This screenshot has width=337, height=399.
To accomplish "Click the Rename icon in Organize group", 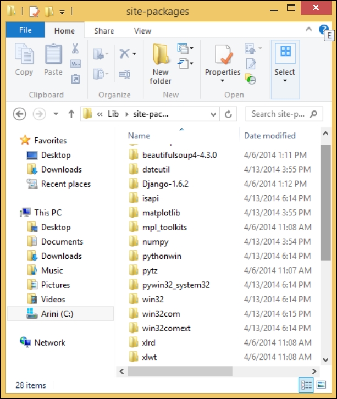I will click(124, 74).
